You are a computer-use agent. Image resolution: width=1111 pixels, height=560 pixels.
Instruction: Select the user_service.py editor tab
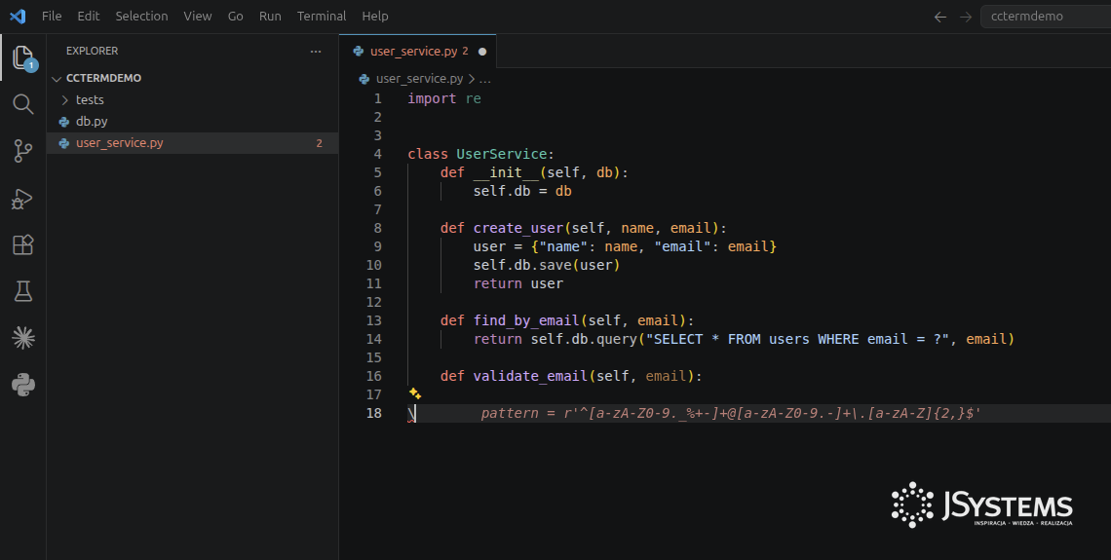coord(418,52)
